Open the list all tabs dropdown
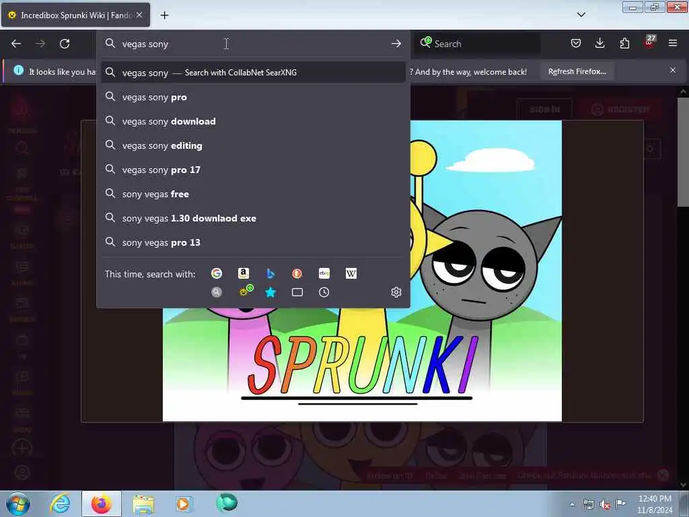 coord(581,15)
